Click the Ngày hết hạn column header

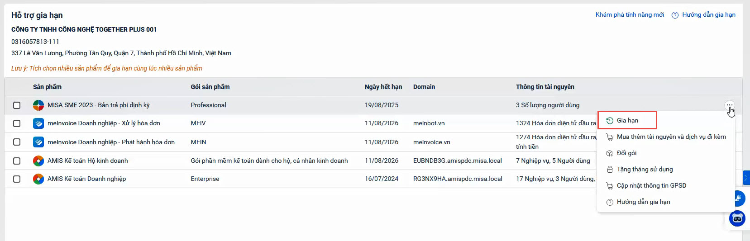click(x=383, y=87)
